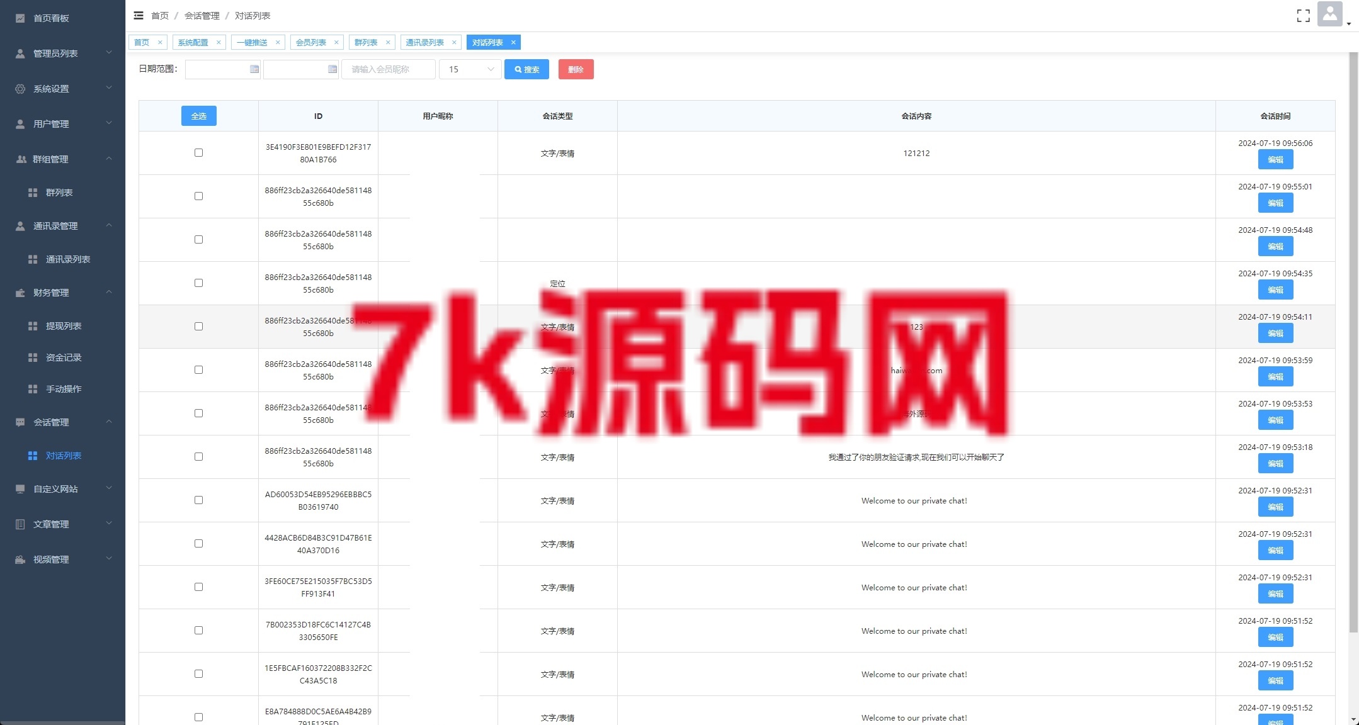
Task: Check the AD60053D54EB95296EBBBC5 row checkbox
Action: [198, 500]
